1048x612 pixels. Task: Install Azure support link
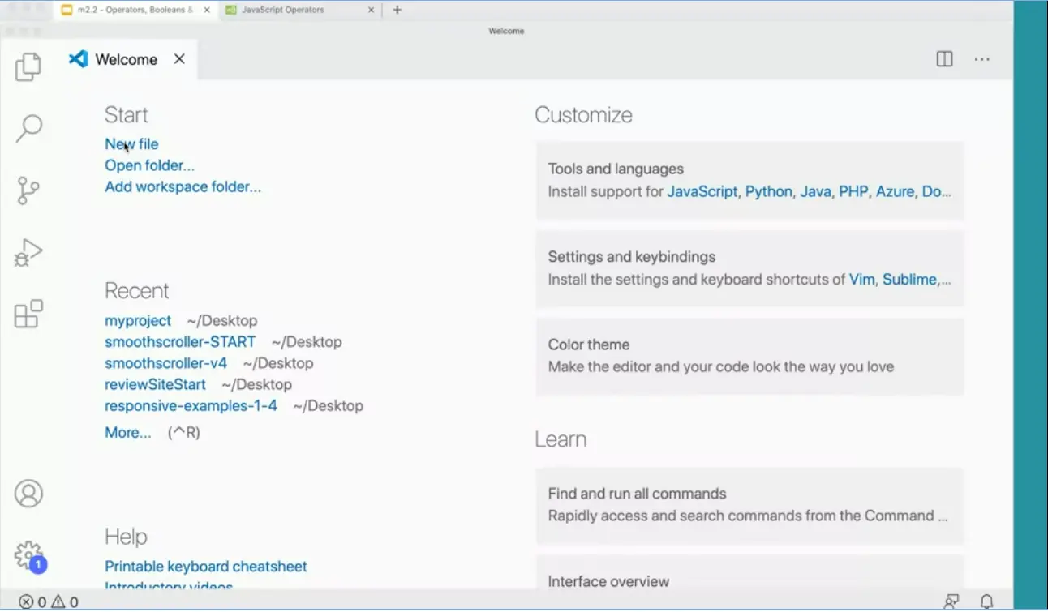(x=895, y=192)
